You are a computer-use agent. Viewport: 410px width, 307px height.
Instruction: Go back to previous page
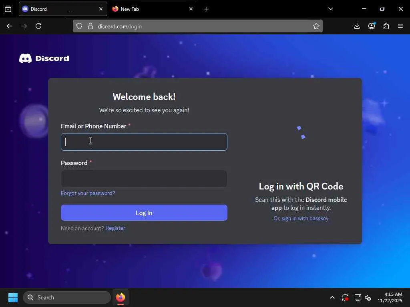coord(10,26)
